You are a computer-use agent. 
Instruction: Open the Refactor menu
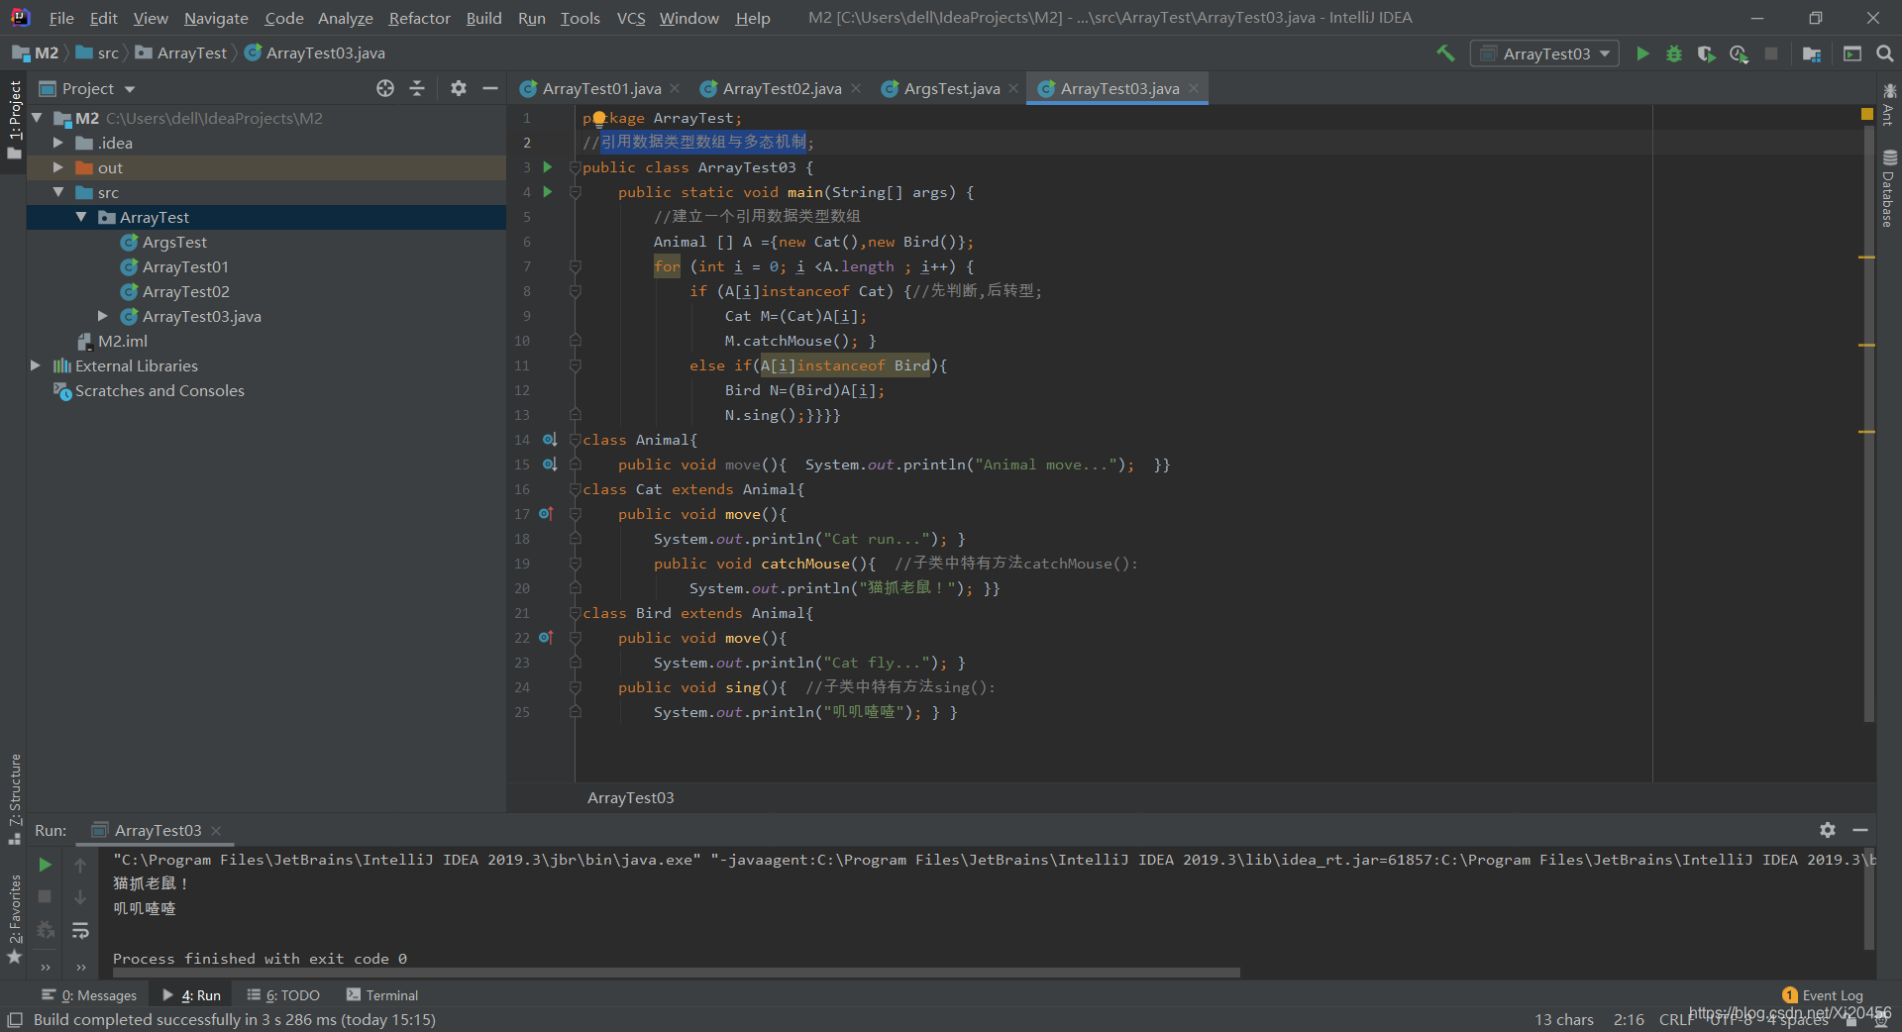(419, 18)
